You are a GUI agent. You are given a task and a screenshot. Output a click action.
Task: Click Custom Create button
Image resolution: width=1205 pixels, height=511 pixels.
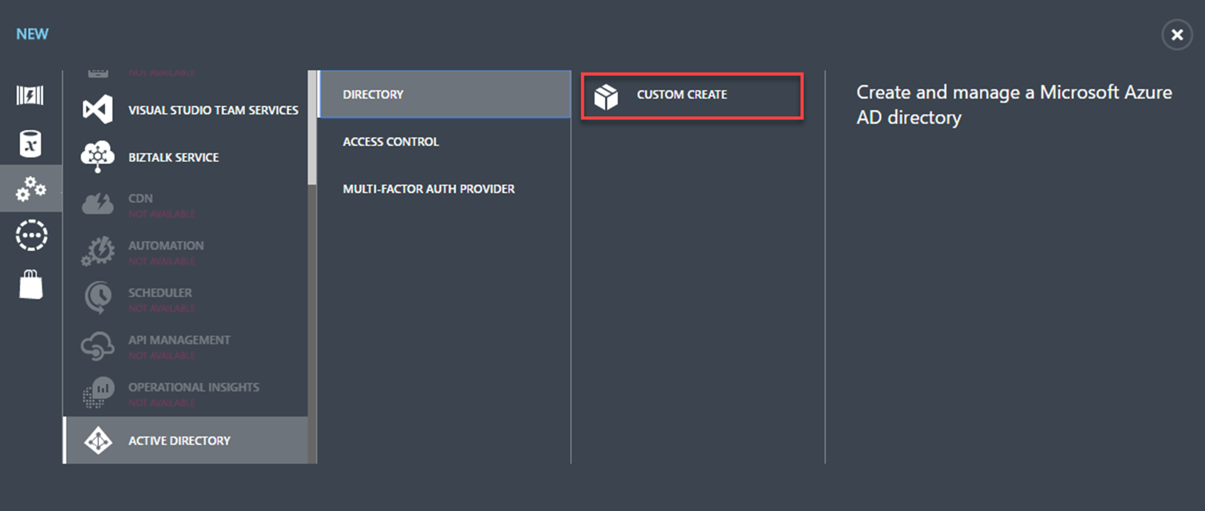click(682, 95)
